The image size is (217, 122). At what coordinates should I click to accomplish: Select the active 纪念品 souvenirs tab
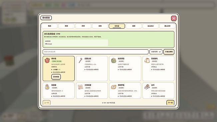[117, 26]
